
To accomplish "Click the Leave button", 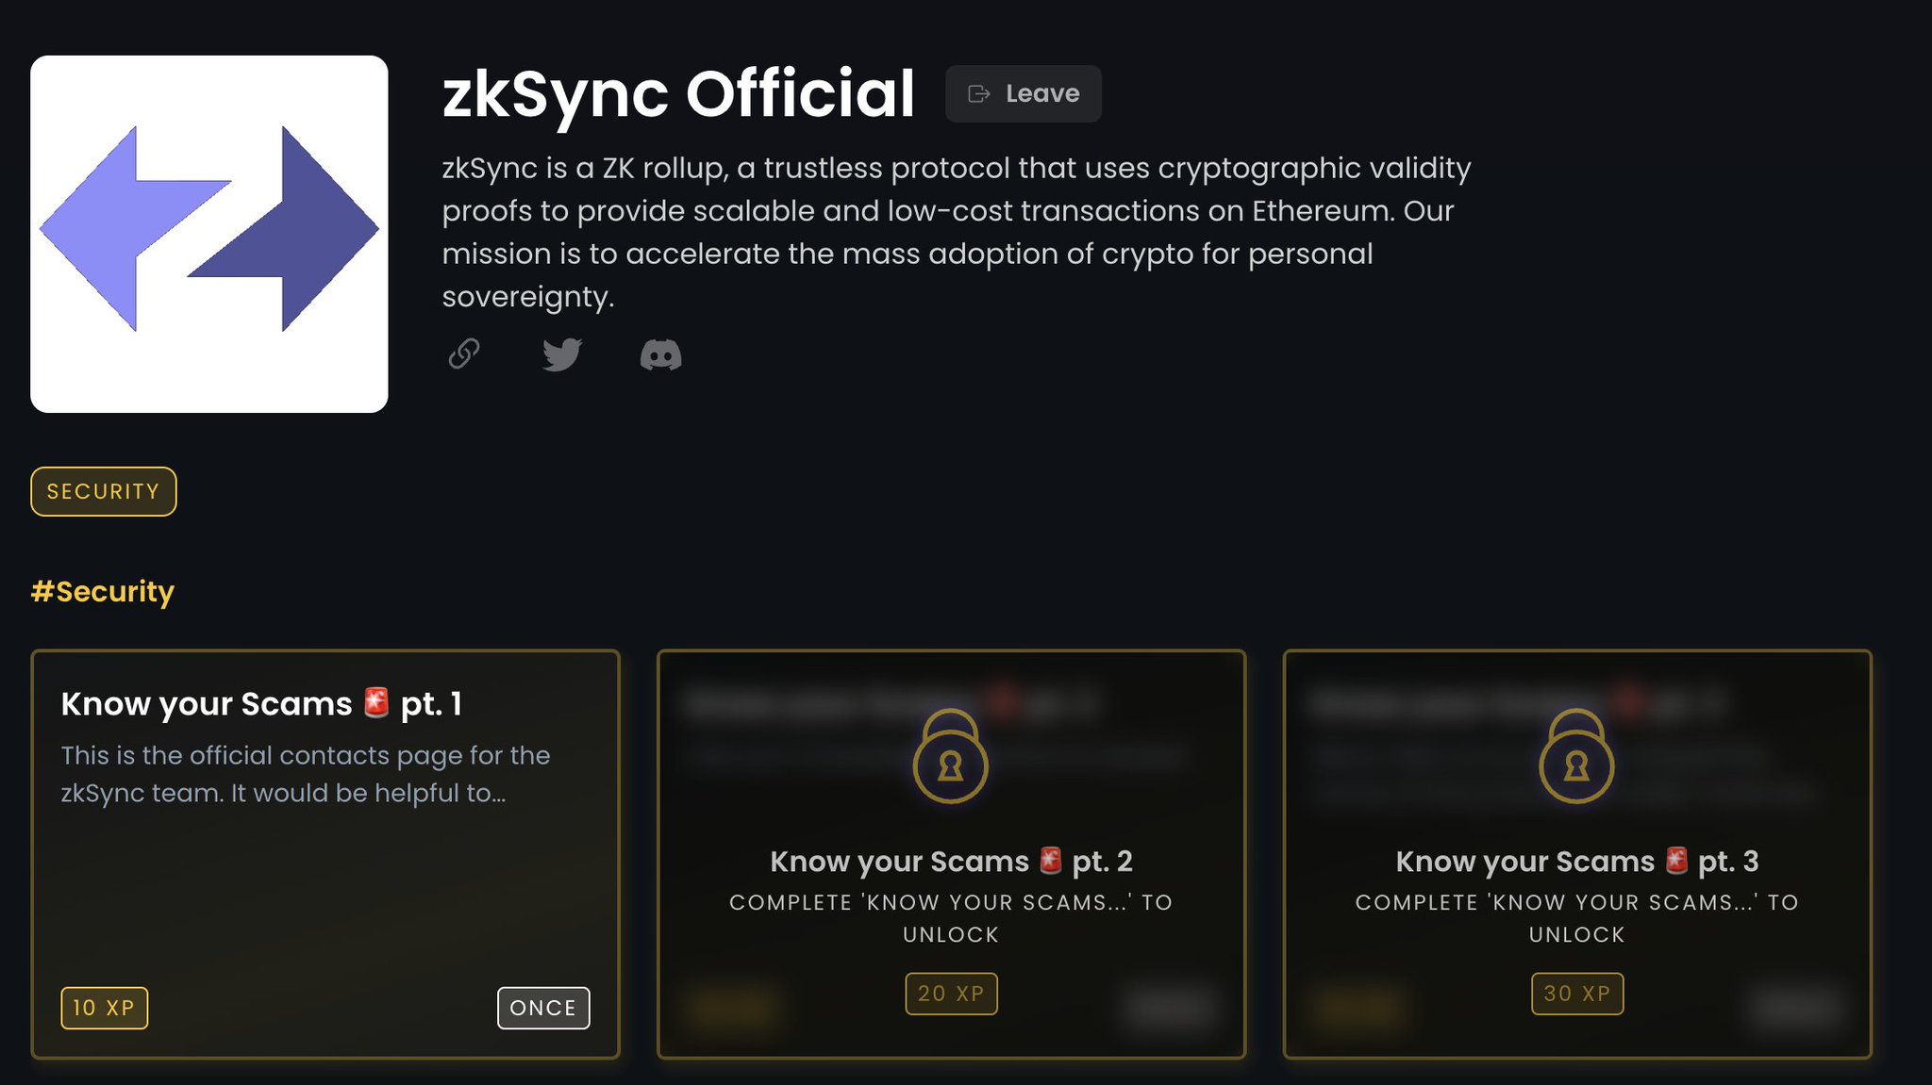I will [1024, 92].
